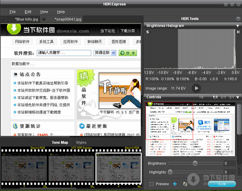Click the refresh arrows icon
Screen dimensions: 242x191
tap(185, 184)
